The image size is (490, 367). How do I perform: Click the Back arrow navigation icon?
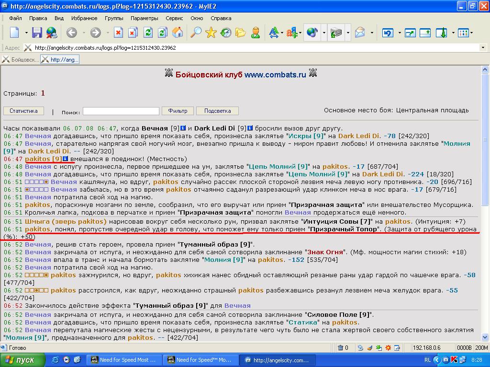(x=72, y=32)
